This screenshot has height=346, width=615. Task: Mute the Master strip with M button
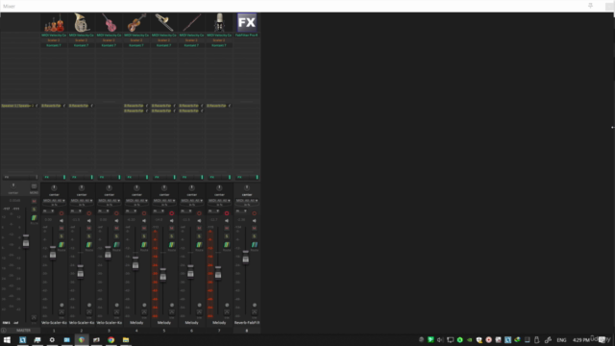pos(35,201)
